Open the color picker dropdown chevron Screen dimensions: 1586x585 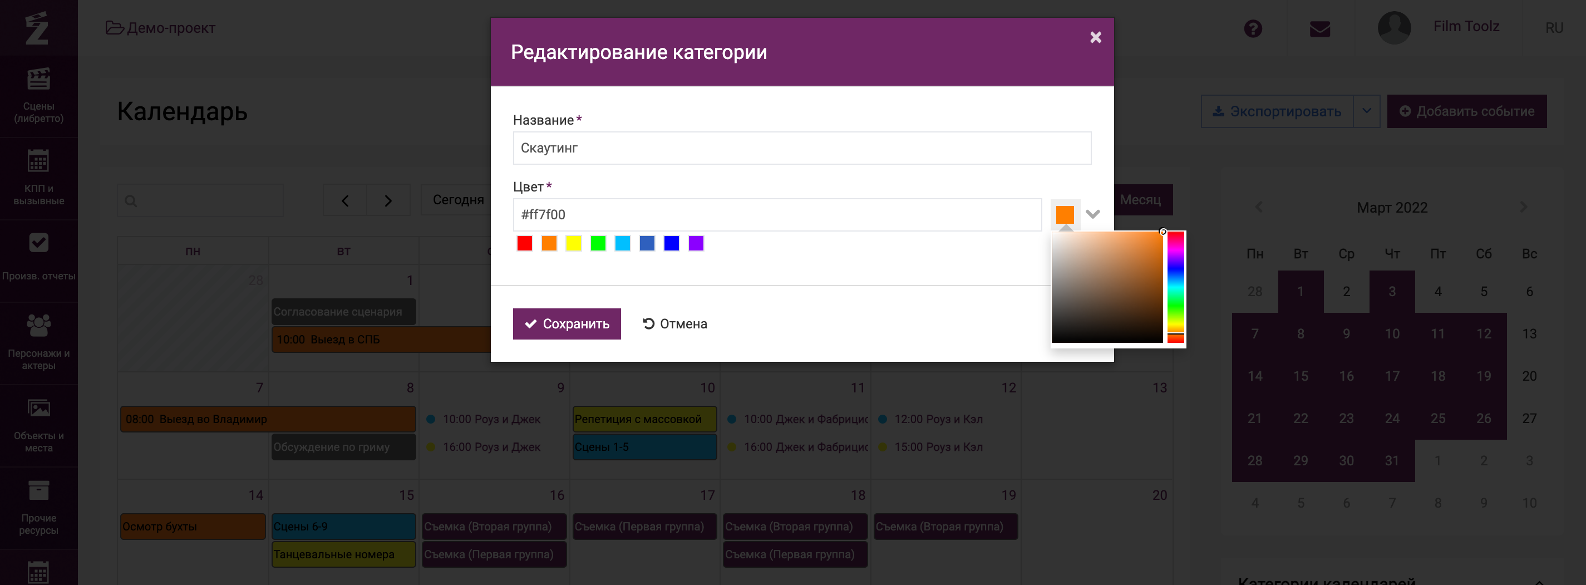1093,214
